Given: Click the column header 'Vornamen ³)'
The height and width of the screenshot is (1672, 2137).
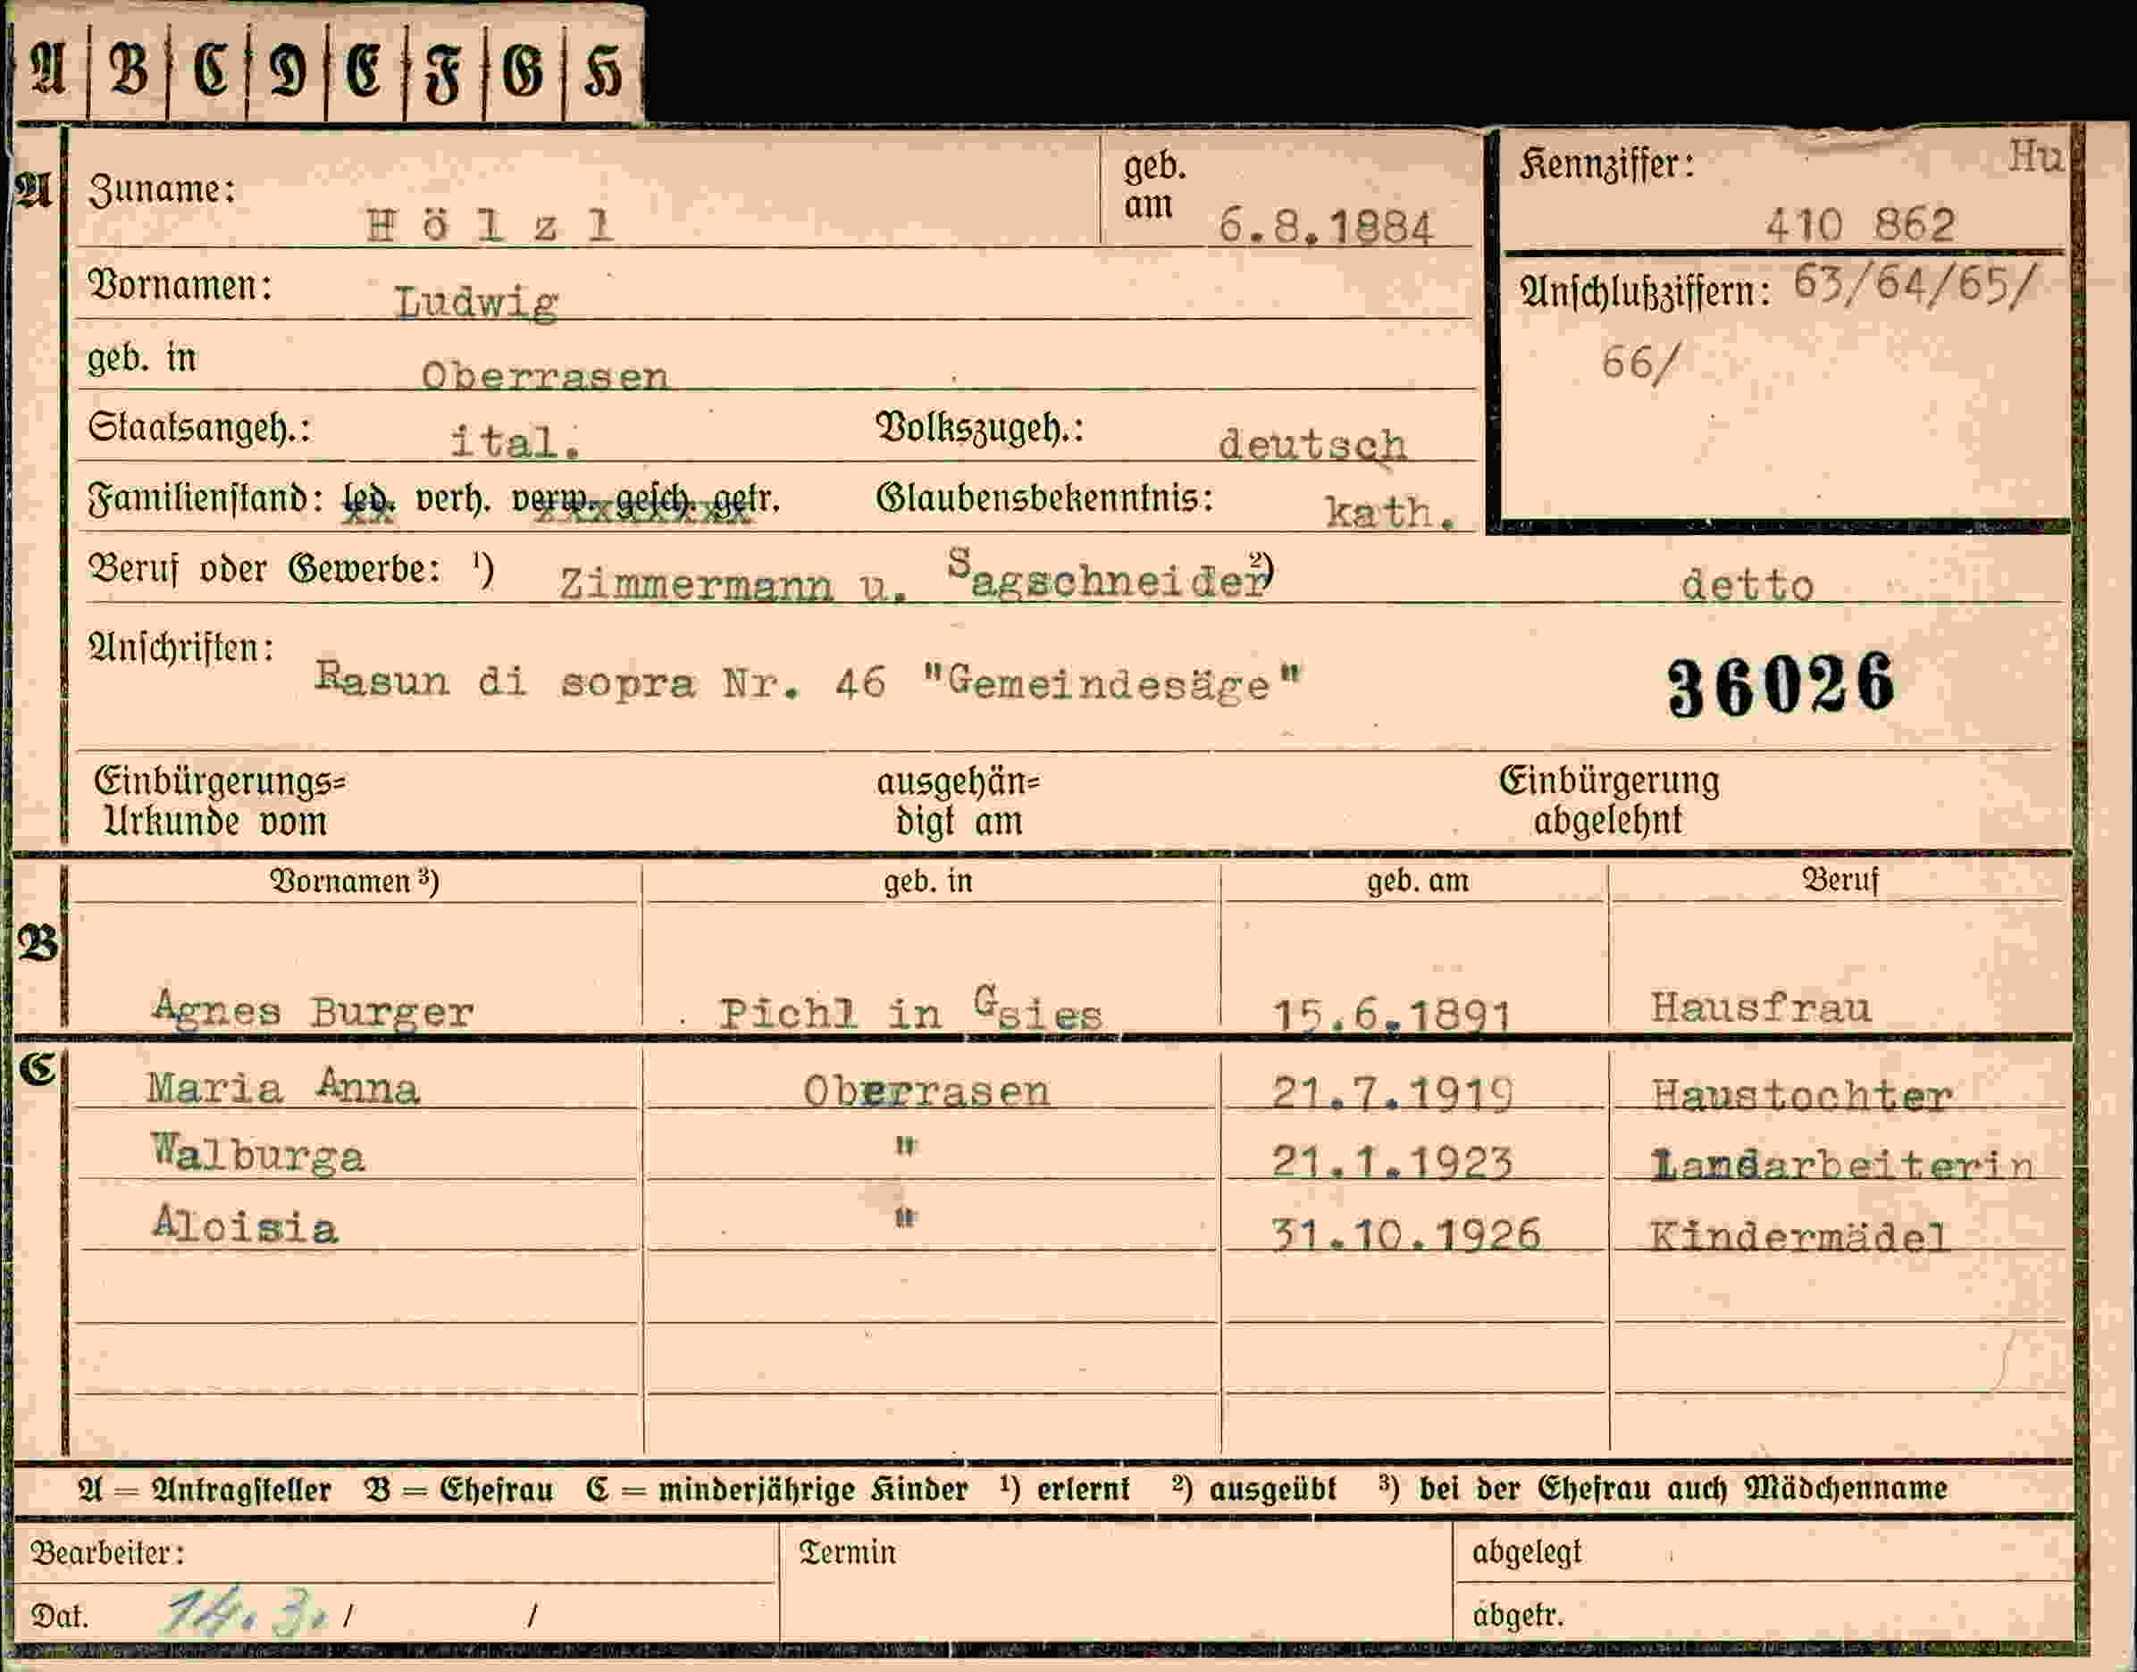Looking at the screenshot, I should (x=355, y=881).
